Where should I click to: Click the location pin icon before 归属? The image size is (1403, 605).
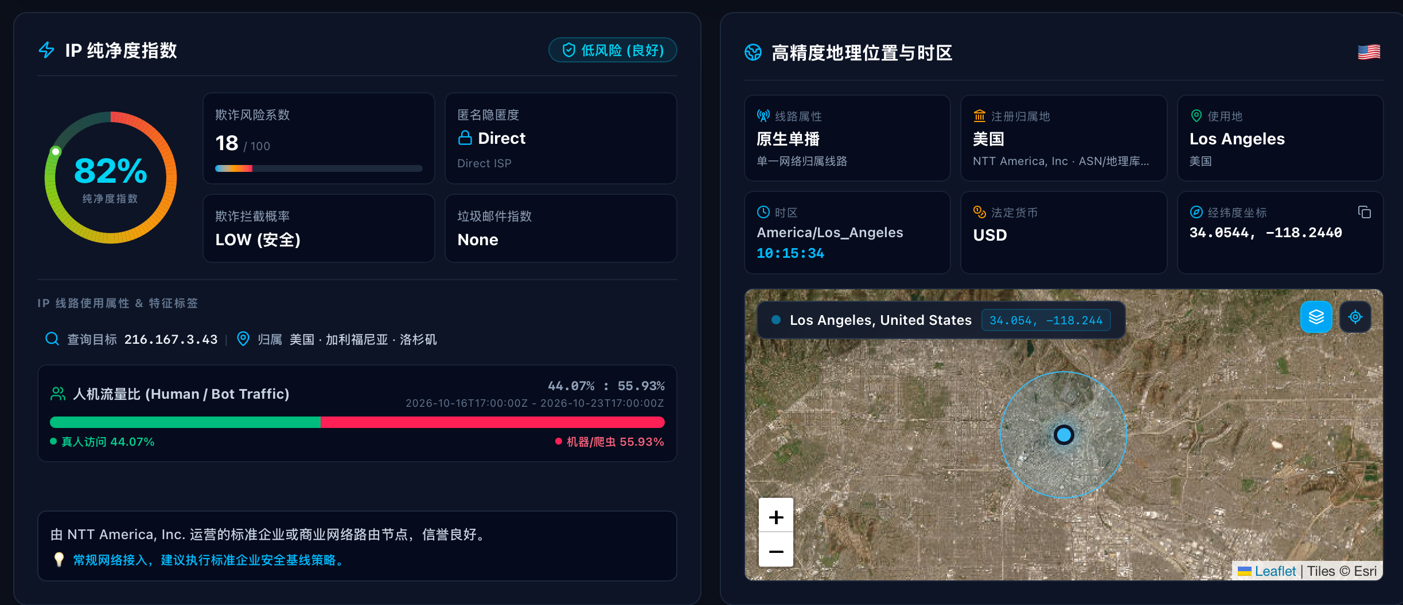(x=243, y=339)
